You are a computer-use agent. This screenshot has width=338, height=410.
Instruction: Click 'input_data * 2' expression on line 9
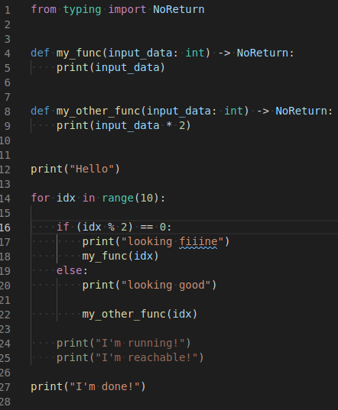140,126
